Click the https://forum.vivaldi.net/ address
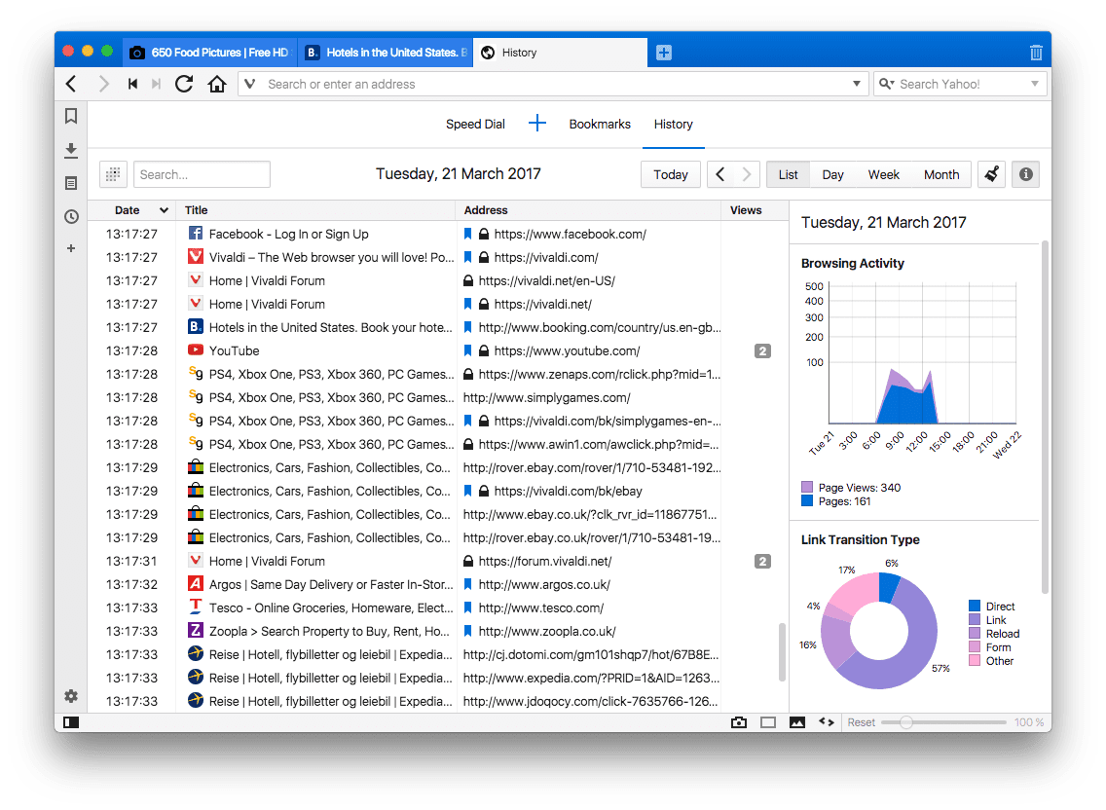 tap(544, 561)
